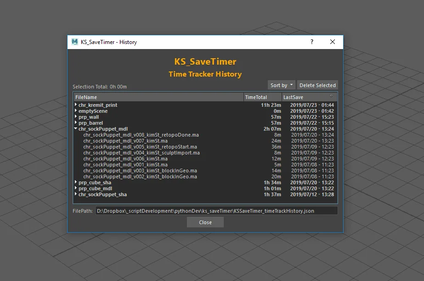Click the Maya icon in the title bar
This screenshot has width=424, height=281.
(74, 42)
